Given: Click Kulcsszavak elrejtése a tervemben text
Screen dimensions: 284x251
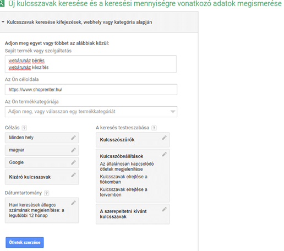Looking at the screenshot, I should tap(123, 192).
